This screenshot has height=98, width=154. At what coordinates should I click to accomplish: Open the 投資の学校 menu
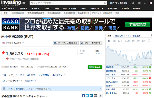click(112, 9)
